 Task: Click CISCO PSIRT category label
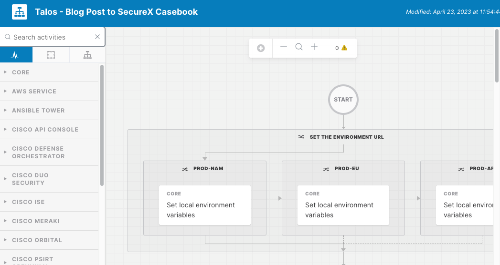pyautogui.click(x=32, y=259)
